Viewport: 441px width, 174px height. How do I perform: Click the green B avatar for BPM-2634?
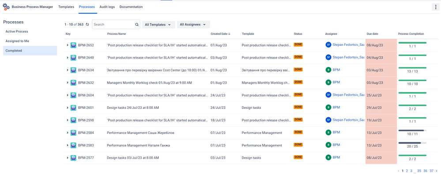(328, 70)
